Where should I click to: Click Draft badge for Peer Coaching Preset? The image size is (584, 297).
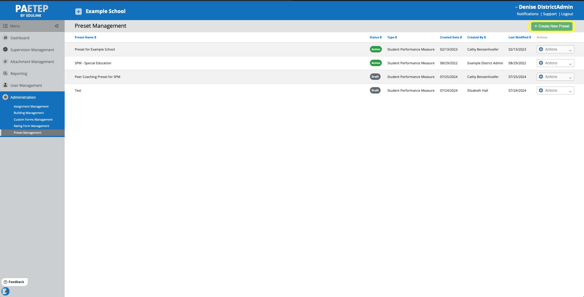click(x=375, y=77)
